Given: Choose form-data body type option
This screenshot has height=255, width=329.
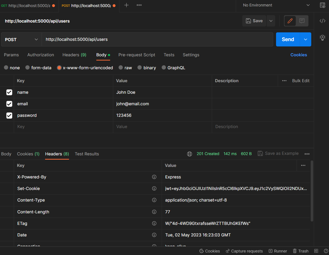Looking at the screenshot, I should tap(28, 68).
